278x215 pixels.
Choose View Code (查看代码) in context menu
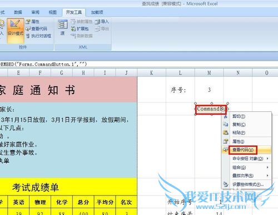[247, 150]
